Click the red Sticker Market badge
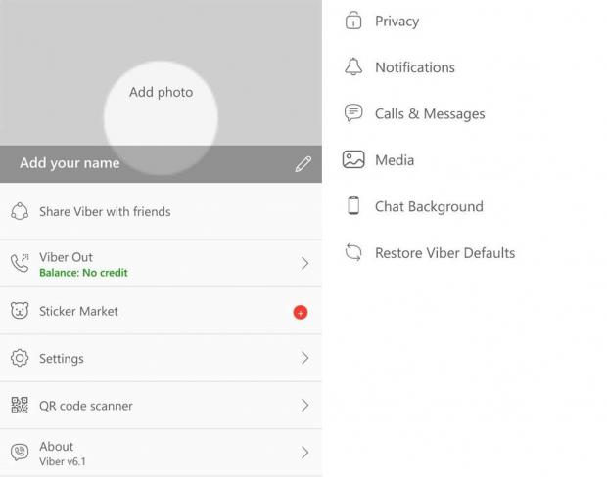Image resolution: width=607 pixels, height=477 pixels. pyautogui.click(x=301, y=313)
